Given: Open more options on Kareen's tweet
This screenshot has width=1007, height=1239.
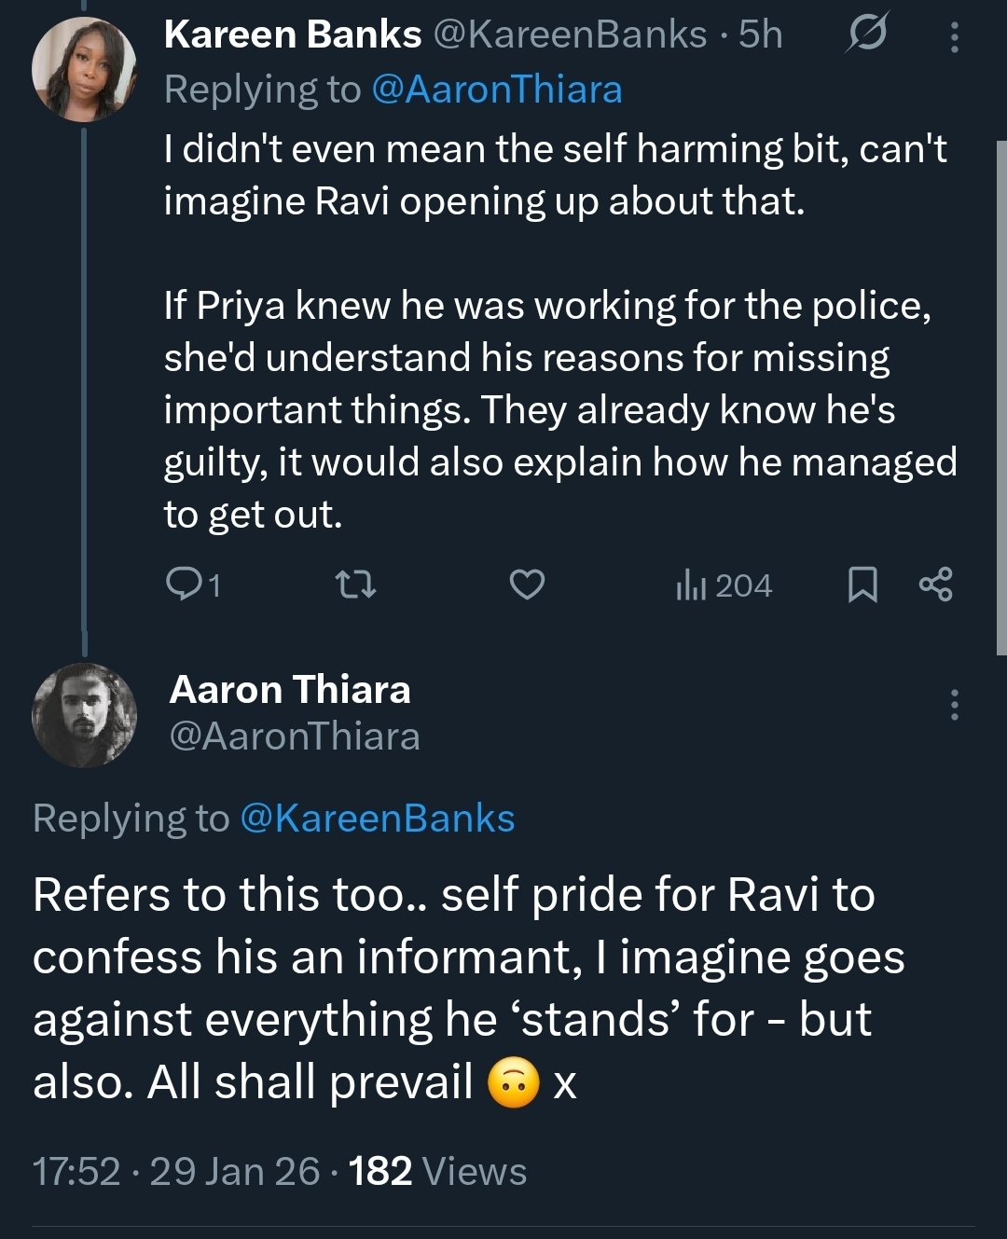Looking at the screenshot, I should pos(954,36).
